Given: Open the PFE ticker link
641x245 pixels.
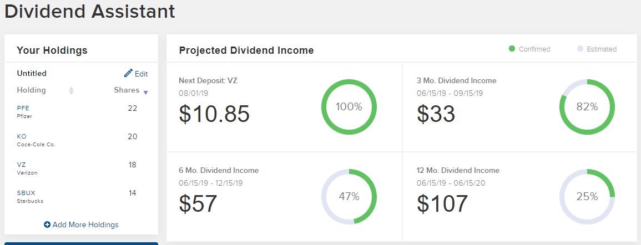Looking at the screenshot, I should click(x=22, y=108).
